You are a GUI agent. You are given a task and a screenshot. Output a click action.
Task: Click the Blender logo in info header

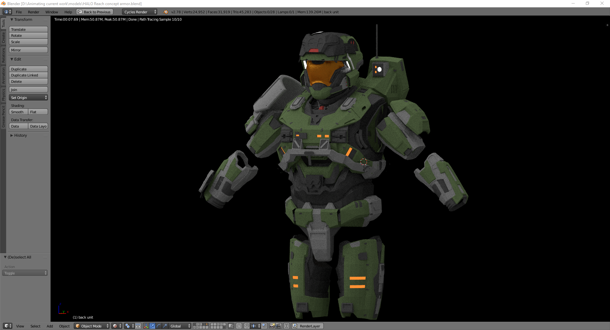(166, 12)
